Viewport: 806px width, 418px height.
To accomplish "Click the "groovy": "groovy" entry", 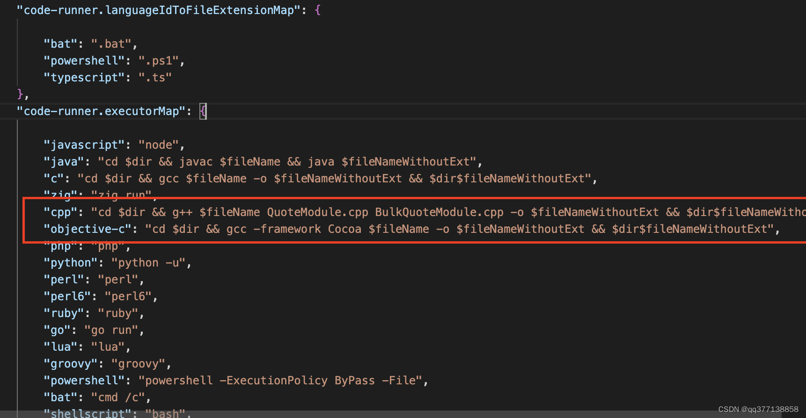I will click(x=108, y=364).
